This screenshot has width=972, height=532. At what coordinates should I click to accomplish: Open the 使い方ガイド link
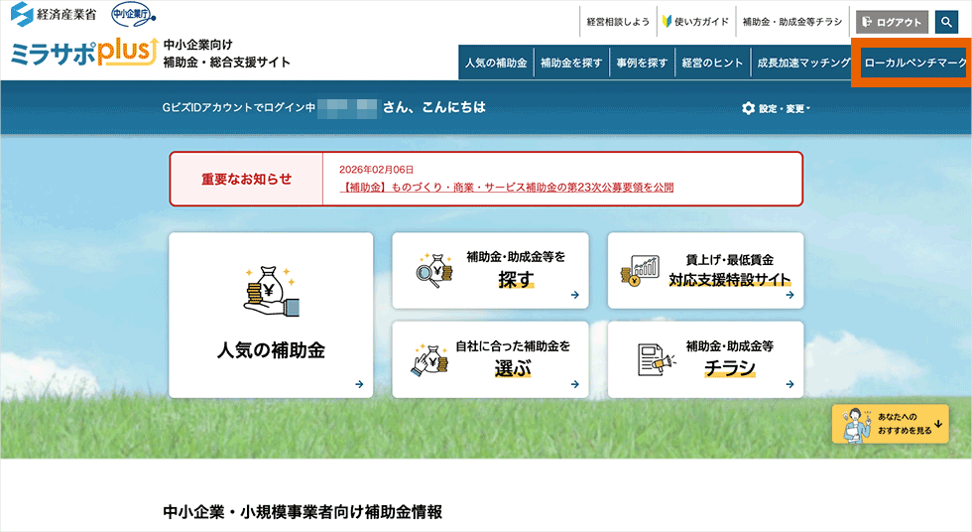(x=694, y=22)
